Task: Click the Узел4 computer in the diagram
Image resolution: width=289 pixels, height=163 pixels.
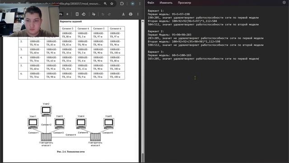Action: point(81,124)
